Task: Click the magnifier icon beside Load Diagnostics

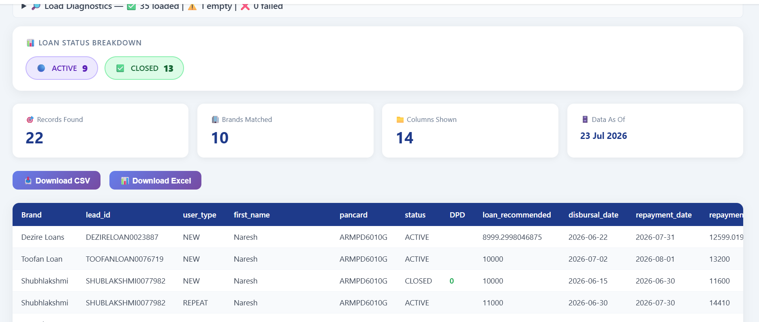Action: coord(36,6)
